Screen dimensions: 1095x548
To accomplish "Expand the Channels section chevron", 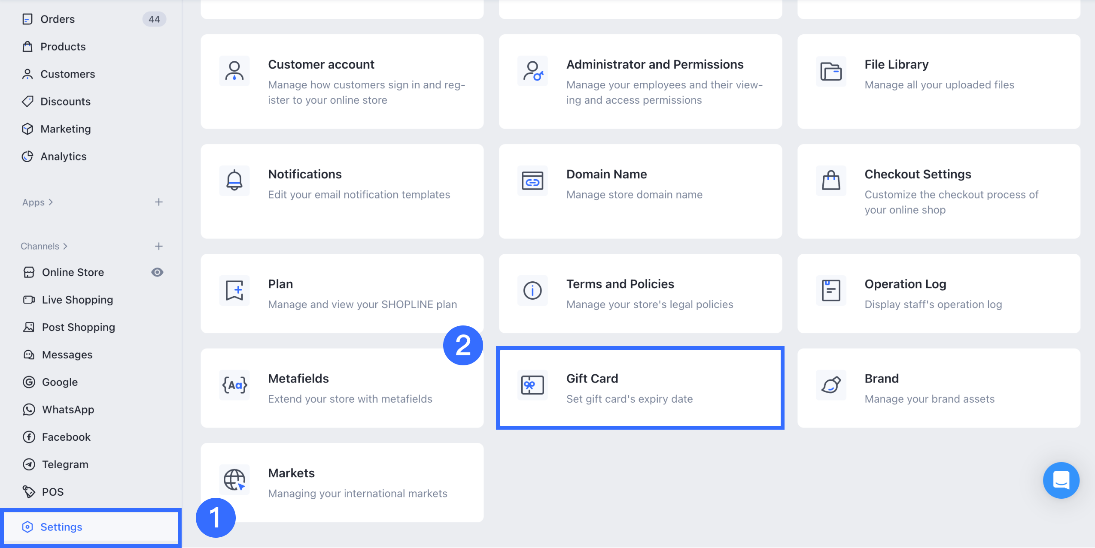I will [65, 246].
